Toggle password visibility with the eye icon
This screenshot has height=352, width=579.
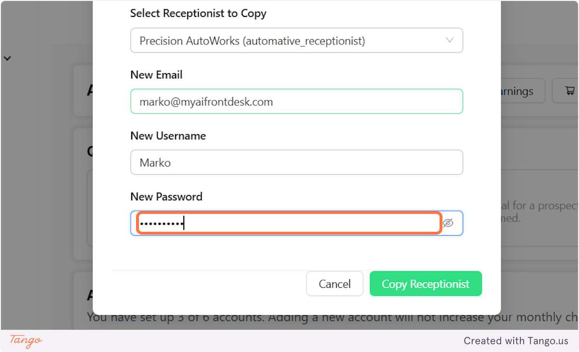448,223
